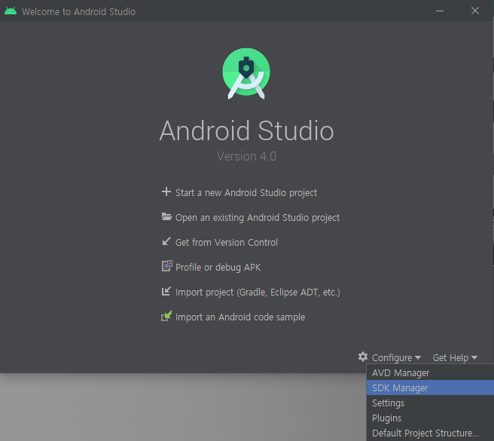Viewport: 494px width, 441px height.
Task: Click the green Android head title bar icon
Action: pyautogui.click(x=11, y=11)
